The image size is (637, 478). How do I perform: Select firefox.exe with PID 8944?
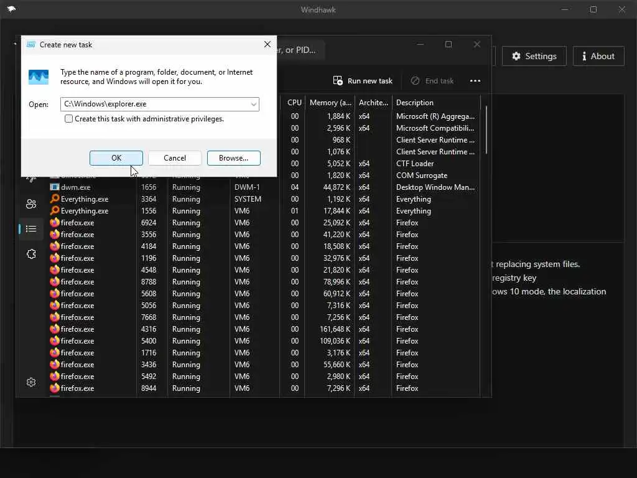coord(264,388)
